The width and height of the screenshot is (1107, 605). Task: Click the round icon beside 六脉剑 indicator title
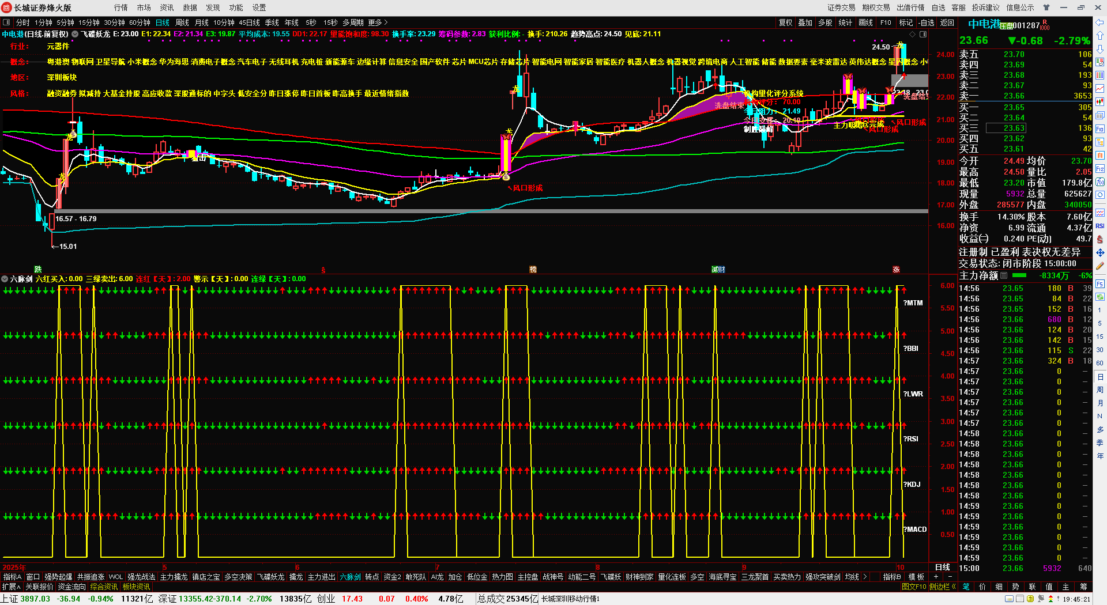pos(5,279)
